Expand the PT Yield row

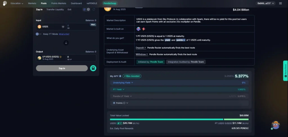179,89
